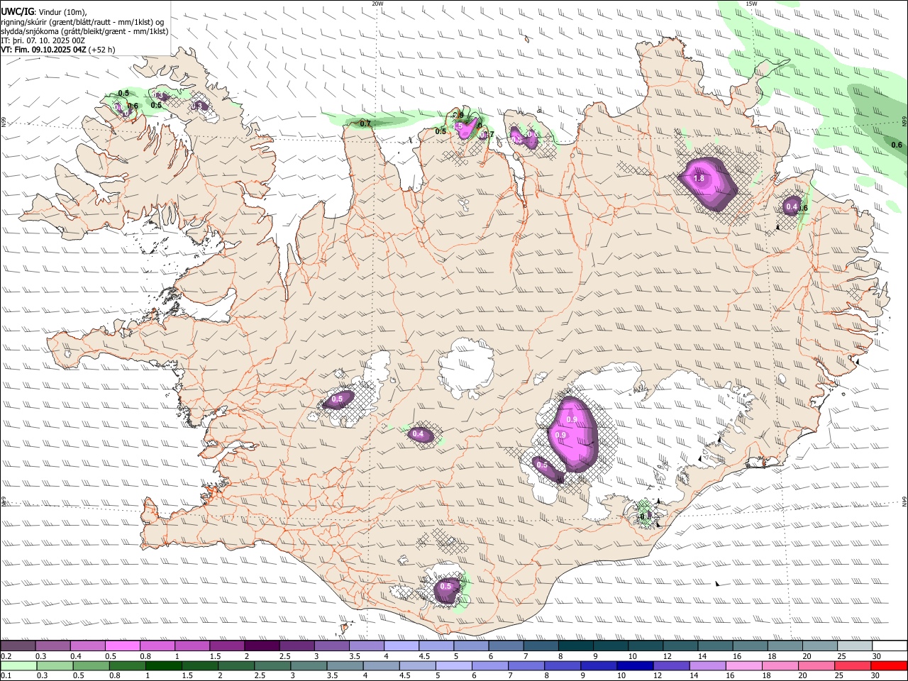Screen dimensions: 908x681
Task: Click the 1.8 snowfall value in the northeast
Action: [x=699, y=179]
